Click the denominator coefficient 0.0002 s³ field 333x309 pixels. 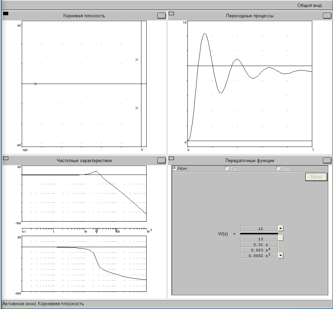tap(259, 255)
